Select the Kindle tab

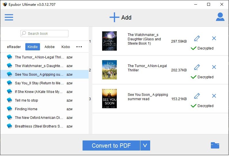tap(33, 47)
